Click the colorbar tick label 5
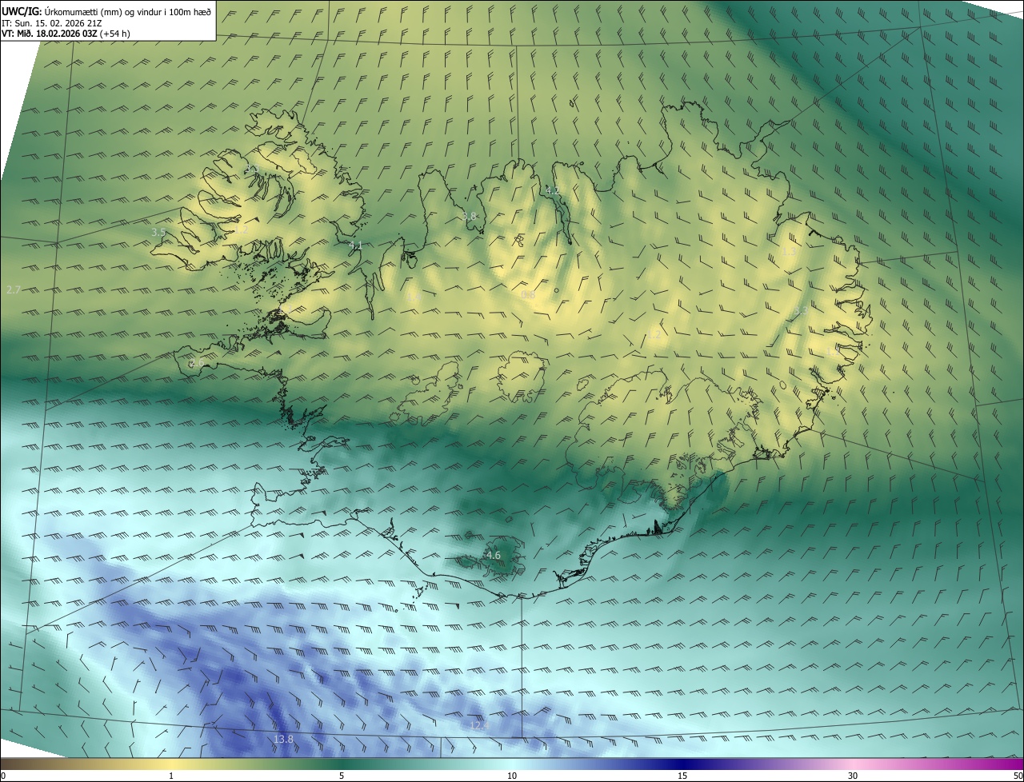This screenshot has height=782, width=1024. click(342, 776)
